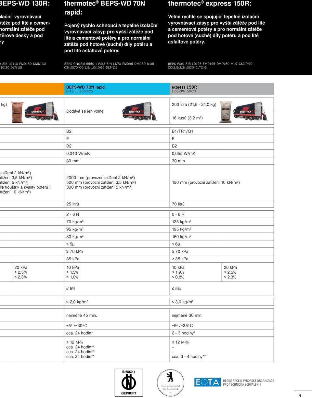Screen dimensions: 312x398
Task: Click the EOTA logo
Action: point(207,382)
